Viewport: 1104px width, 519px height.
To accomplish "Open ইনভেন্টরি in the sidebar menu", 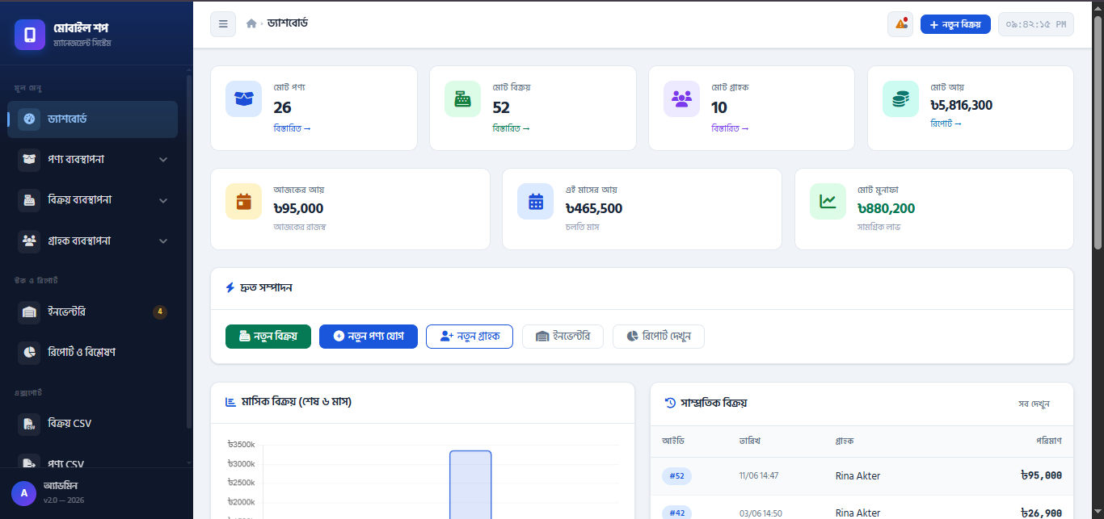I will click(x=92, y=312).
